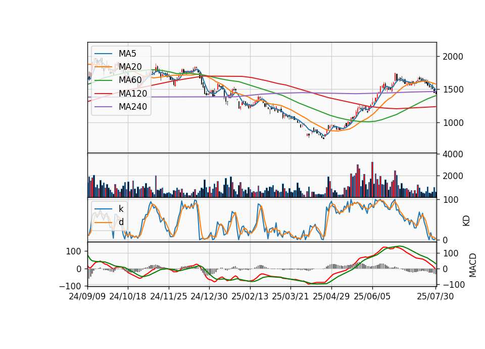Click the MA240 legend label
Screen dimensions: 485x349
coord(133,107)
